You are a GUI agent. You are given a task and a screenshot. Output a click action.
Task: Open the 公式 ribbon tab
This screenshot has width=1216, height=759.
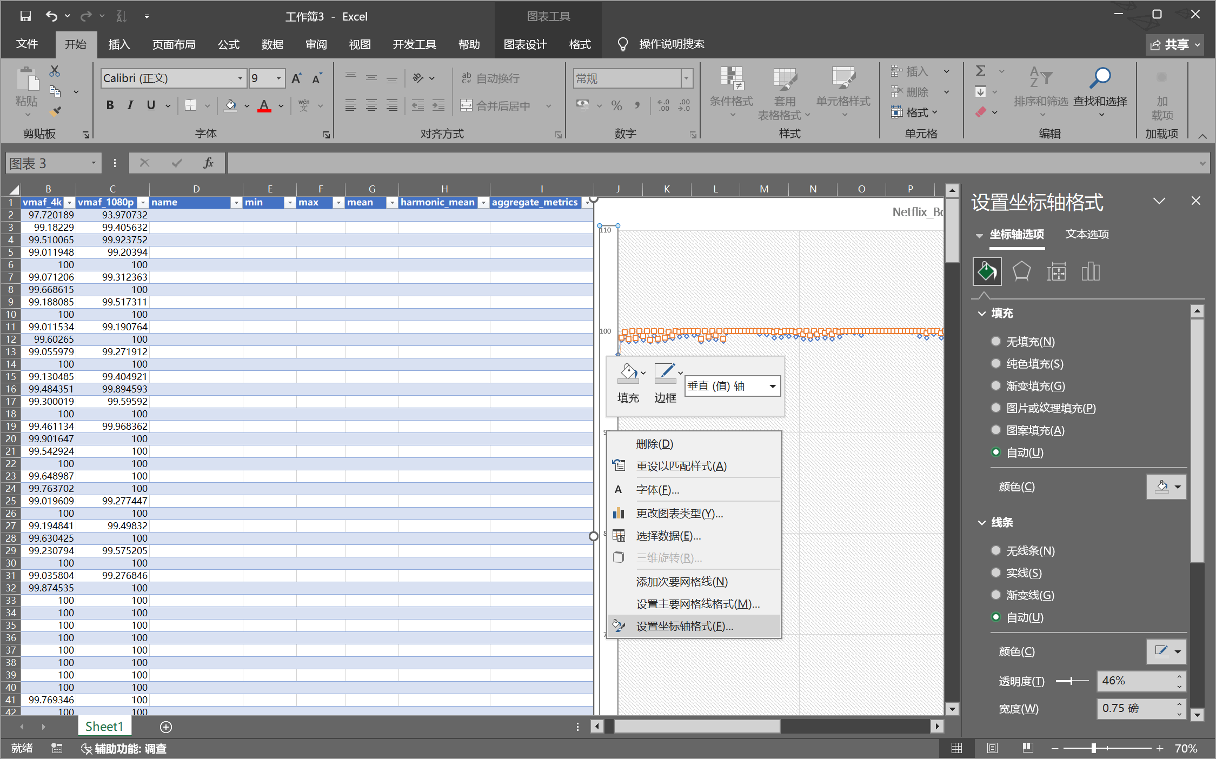point(228,44)
